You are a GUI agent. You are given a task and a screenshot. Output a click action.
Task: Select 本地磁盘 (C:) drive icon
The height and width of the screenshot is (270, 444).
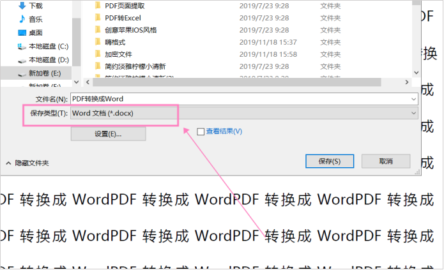pyautogui.click(x=22, y=47)
